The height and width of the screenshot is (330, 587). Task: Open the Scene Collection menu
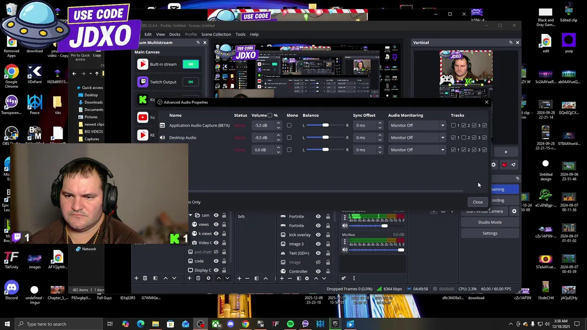coord(216,34)
